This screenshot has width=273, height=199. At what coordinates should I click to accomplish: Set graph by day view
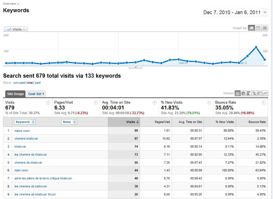pos(251,28)
